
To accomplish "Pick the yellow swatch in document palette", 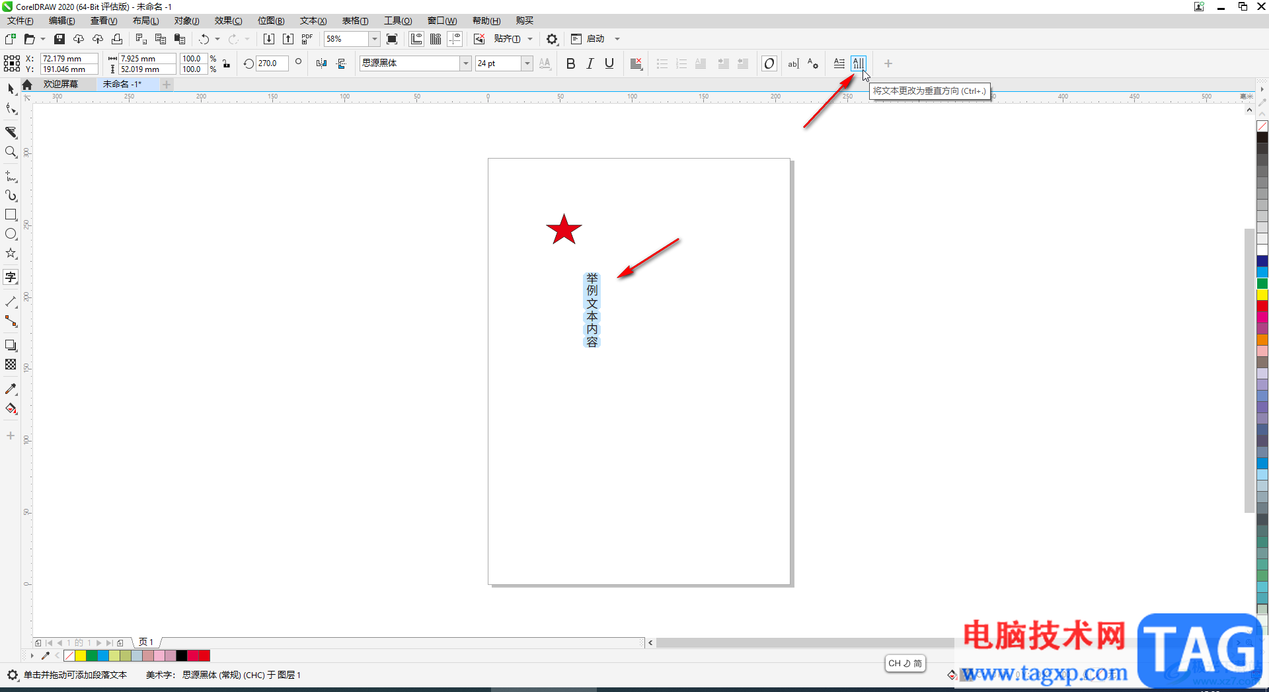I will [81, 656].
